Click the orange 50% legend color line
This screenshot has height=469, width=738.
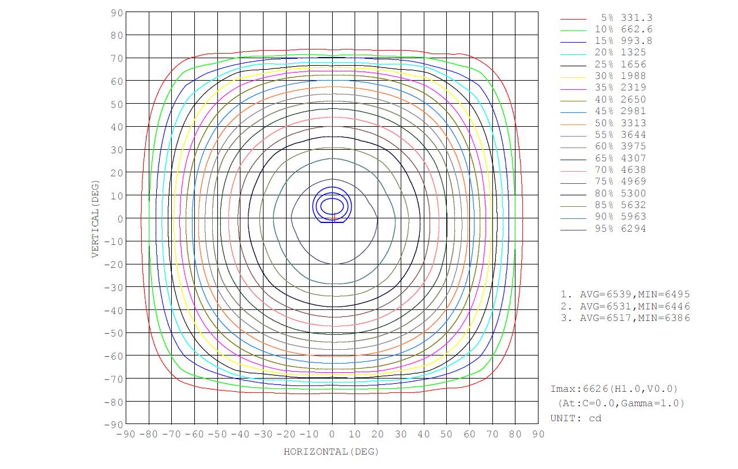pos(574,124)
